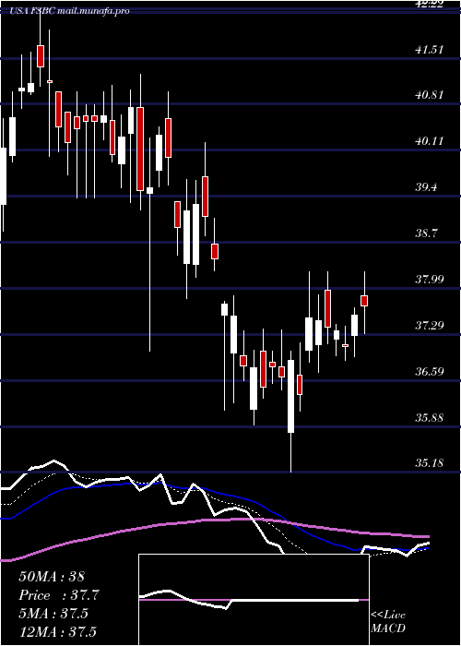Image resolution: width=461 pixels, height=646 pixels.
Task: Select the 37.29 price axis label
Action: coord(430,326)
